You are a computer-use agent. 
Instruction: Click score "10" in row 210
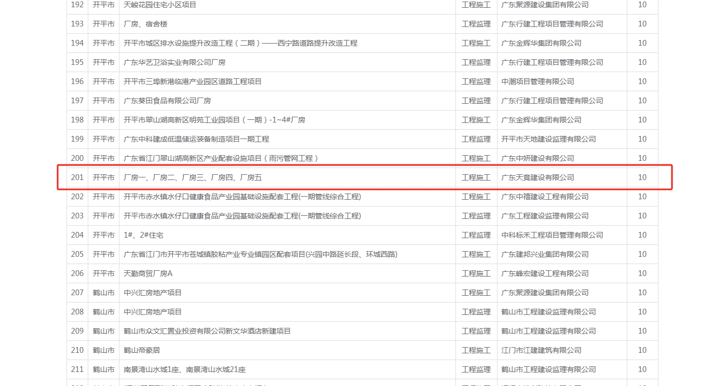pyautogui.click(x=642, y=350)
